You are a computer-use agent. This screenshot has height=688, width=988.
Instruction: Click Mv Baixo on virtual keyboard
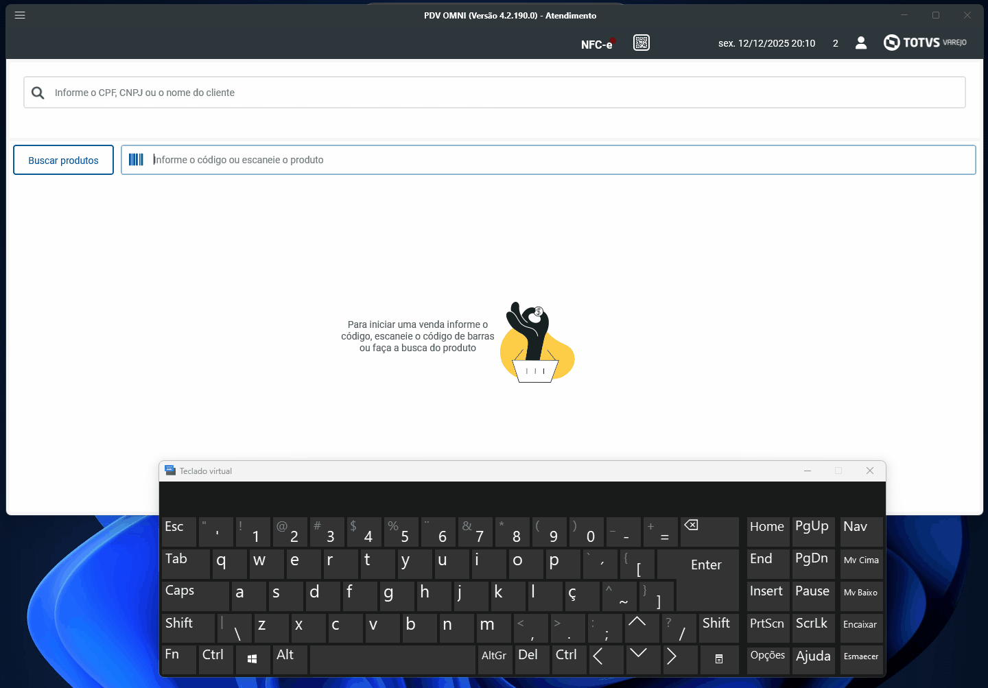pos(862,596)
